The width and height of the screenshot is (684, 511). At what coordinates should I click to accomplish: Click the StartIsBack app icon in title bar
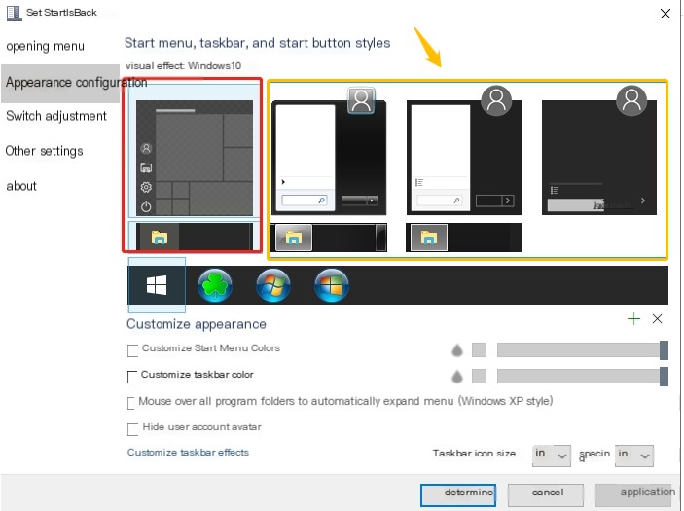tap(14, 13)
